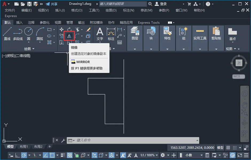251x160 pixels.
Task: Click the 直线 line tool button
Action: coord(7,34)
